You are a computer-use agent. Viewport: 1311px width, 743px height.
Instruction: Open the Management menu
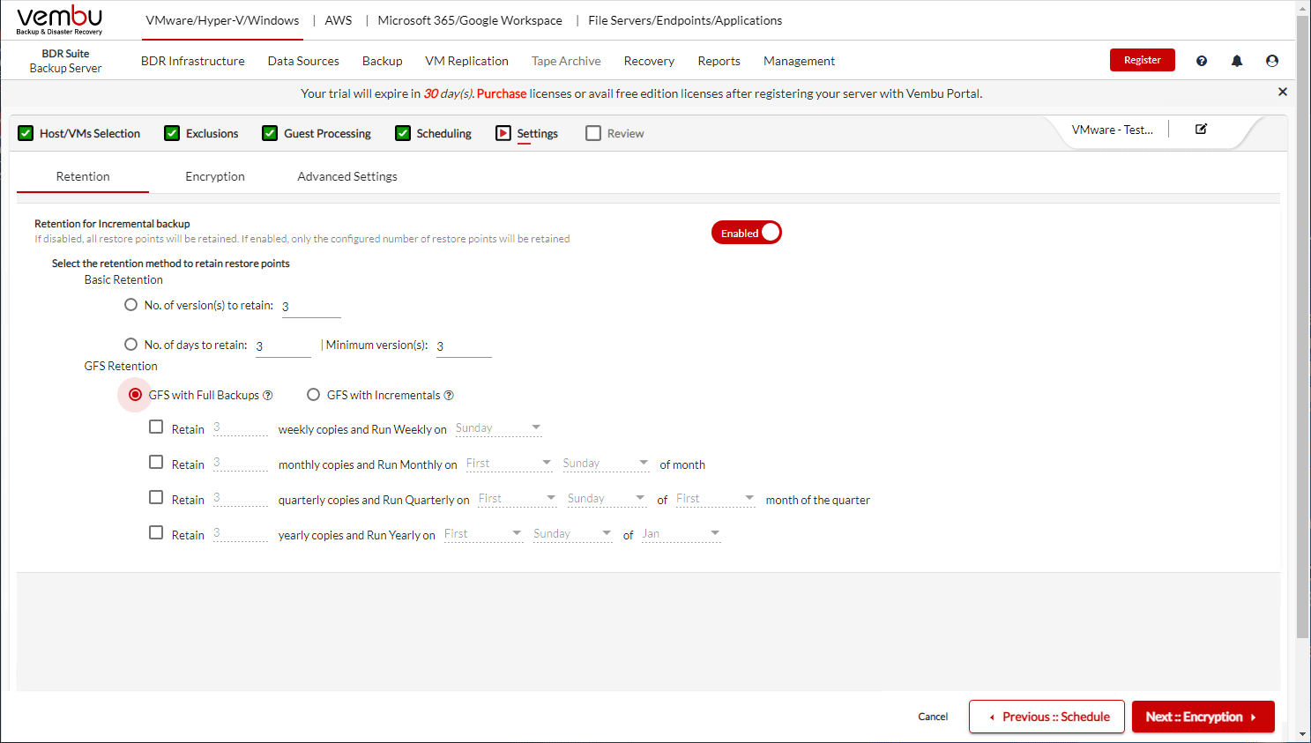coord(799,61)
